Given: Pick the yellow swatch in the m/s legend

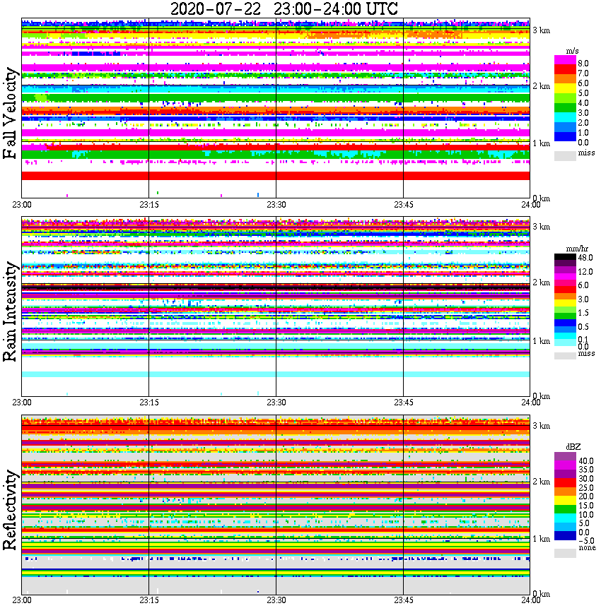Looking at the screenshot, I should 565,89.
